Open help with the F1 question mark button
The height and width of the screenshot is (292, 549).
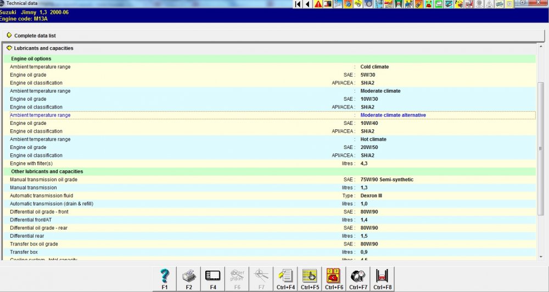coord(165,279)
